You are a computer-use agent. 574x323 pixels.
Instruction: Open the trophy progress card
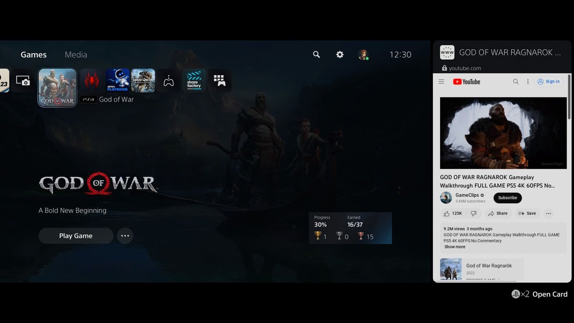click(350, 228)
